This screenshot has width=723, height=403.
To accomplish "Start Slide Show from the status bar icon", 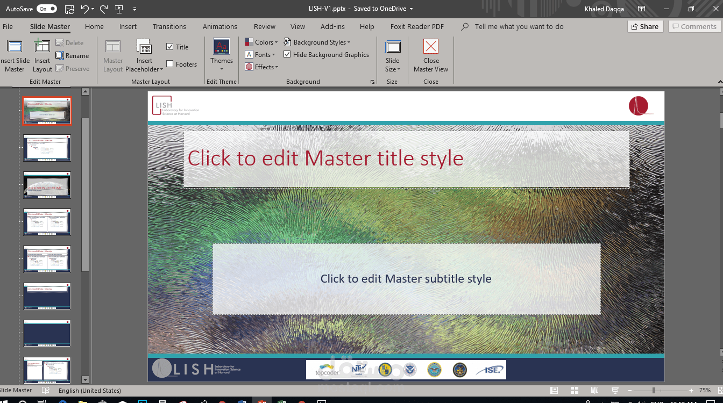I will 614,390.
